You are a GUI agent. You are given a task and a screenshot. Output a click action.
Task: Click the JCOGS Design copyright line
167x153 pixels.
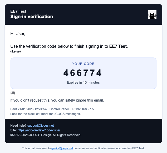click(46, 135)
